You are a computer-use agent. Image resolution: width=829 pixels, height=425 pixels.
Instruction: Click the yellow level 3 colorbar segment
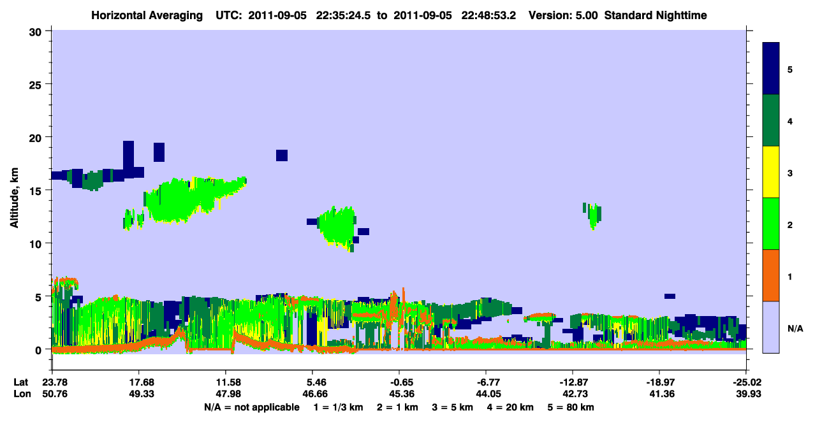point(771,172)
